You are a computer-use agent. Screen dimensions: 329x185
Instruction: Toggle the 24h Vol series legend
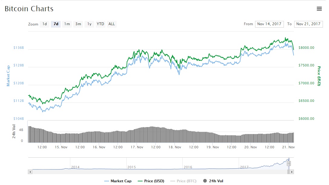[x=213, y=181]
